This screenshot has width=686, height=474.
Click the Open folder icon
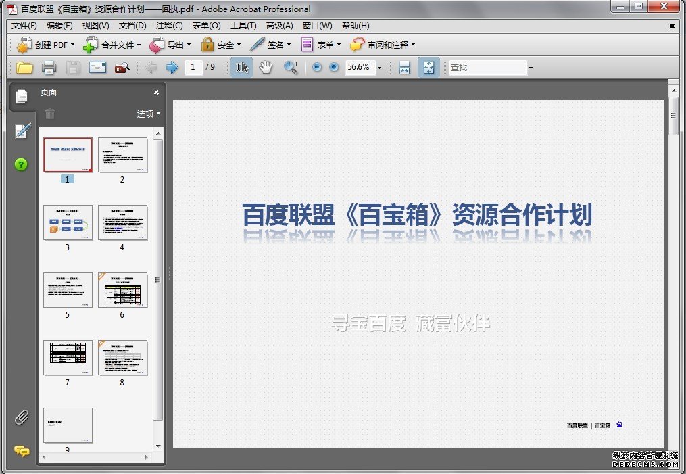[x=24, y=68]
